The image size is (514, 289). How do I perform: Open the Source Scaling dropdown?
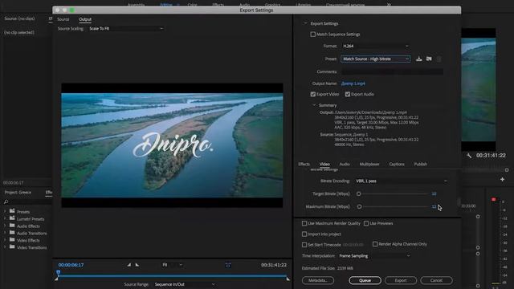tap(126, 29)
